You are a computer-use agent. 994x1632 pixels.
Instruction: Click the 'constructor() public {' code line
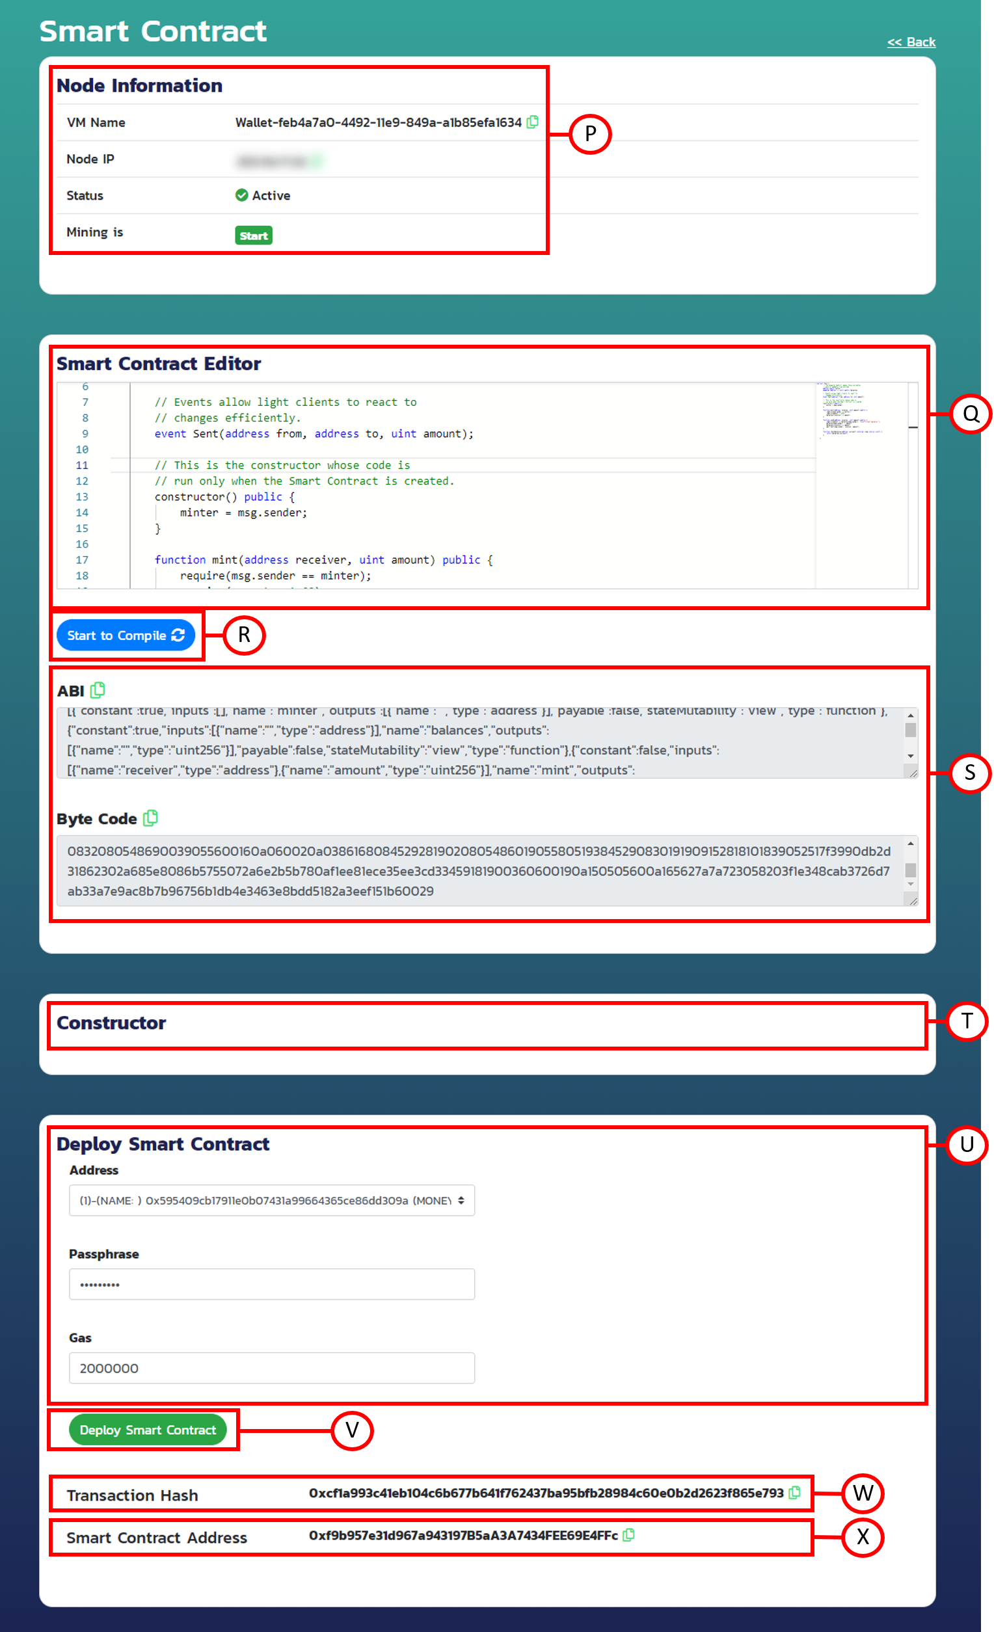point(224,496)
